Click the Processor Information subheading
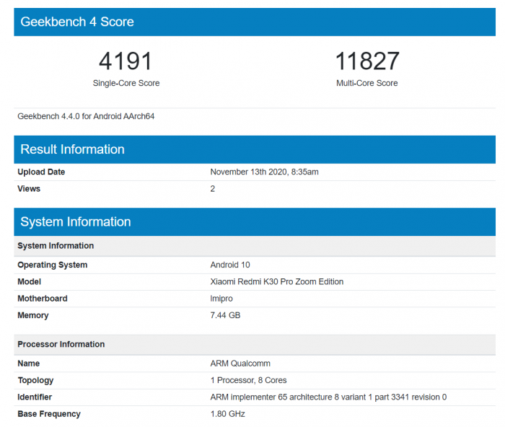Screen dimensions: 505x427 [x=61, y=344]
